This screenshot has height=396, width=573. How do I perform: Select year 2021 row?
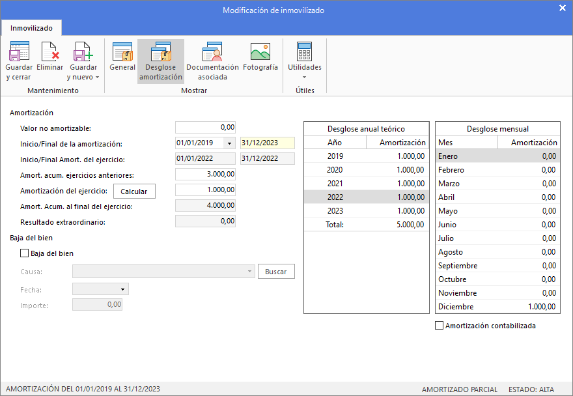(367, 184)
